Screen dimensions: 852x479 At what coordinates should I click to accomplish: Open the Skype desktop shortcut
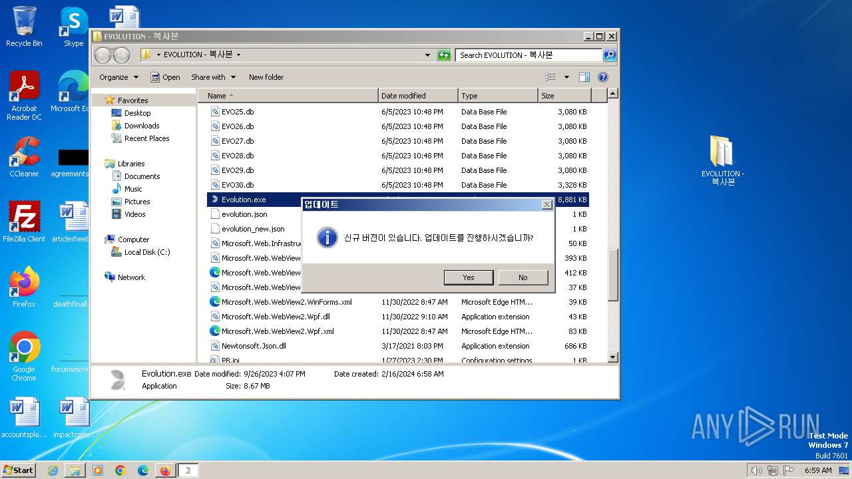73,27
